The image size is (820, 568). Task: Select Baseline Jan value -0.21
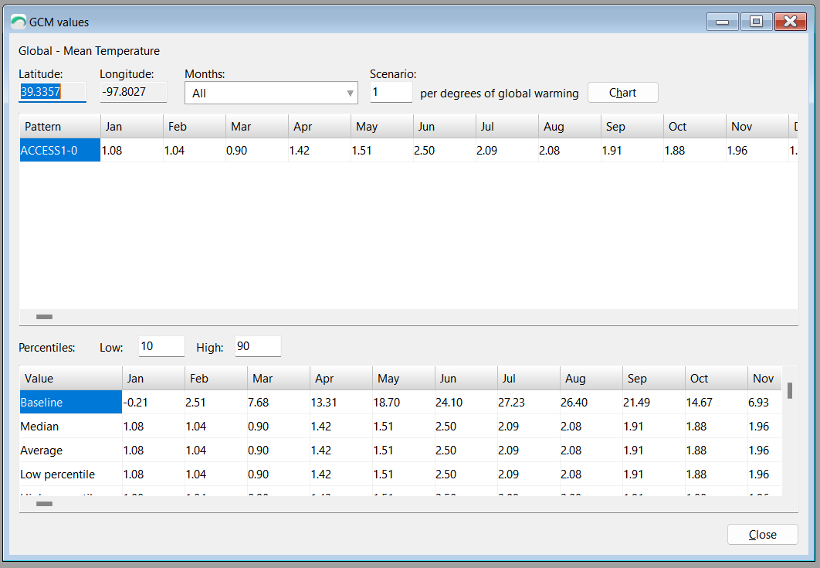(153, 403)
